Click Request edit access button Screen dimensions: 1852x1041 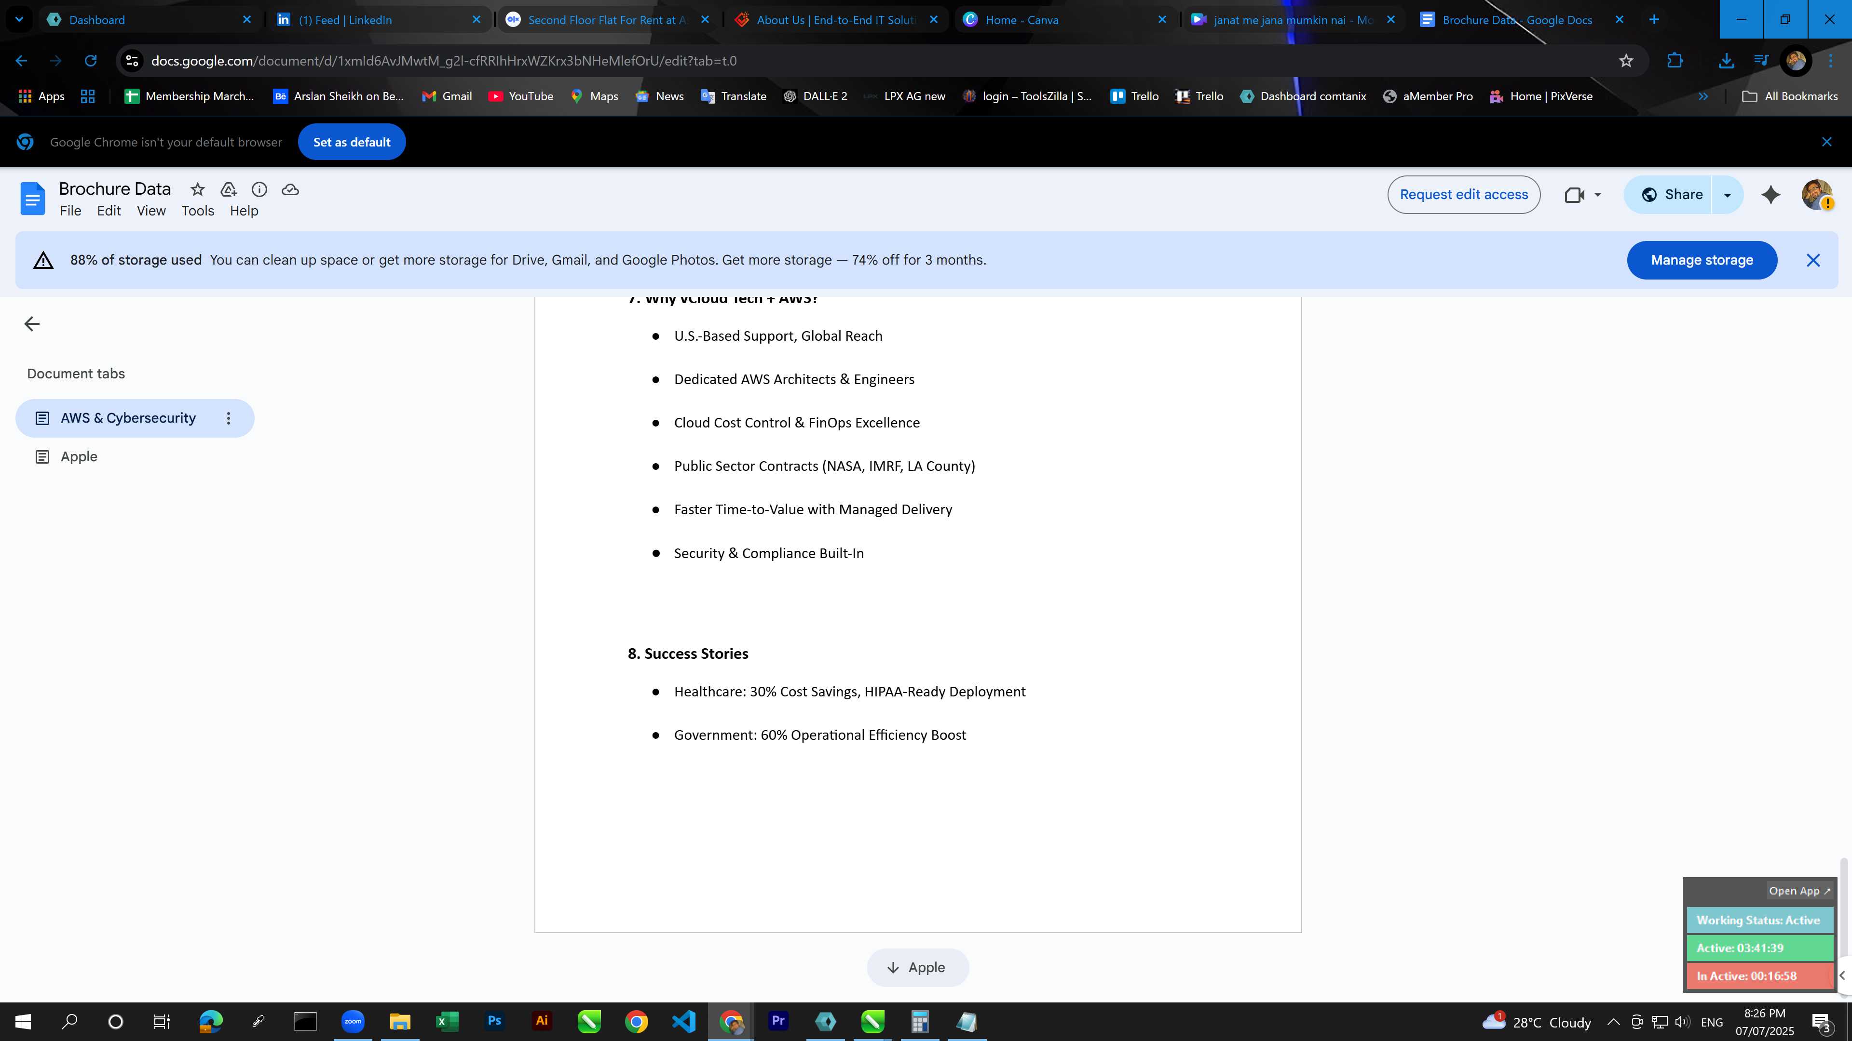pos(1464,195)
